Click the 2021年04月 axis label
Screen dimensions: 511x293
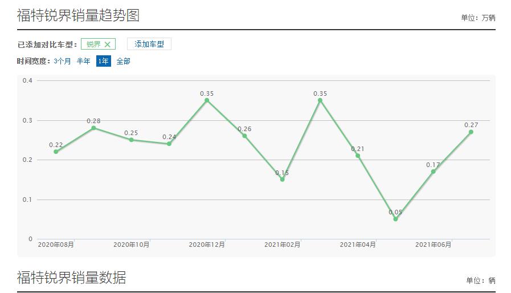358,245
